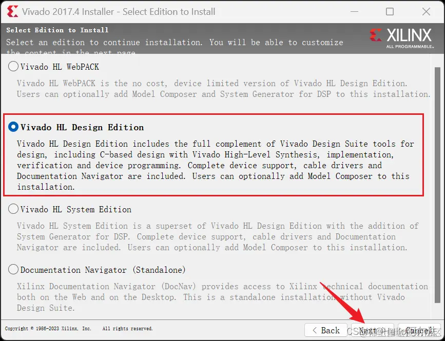Click the 'Select Edition to Install' header title

pyautogui.click(x=57, y=30)
